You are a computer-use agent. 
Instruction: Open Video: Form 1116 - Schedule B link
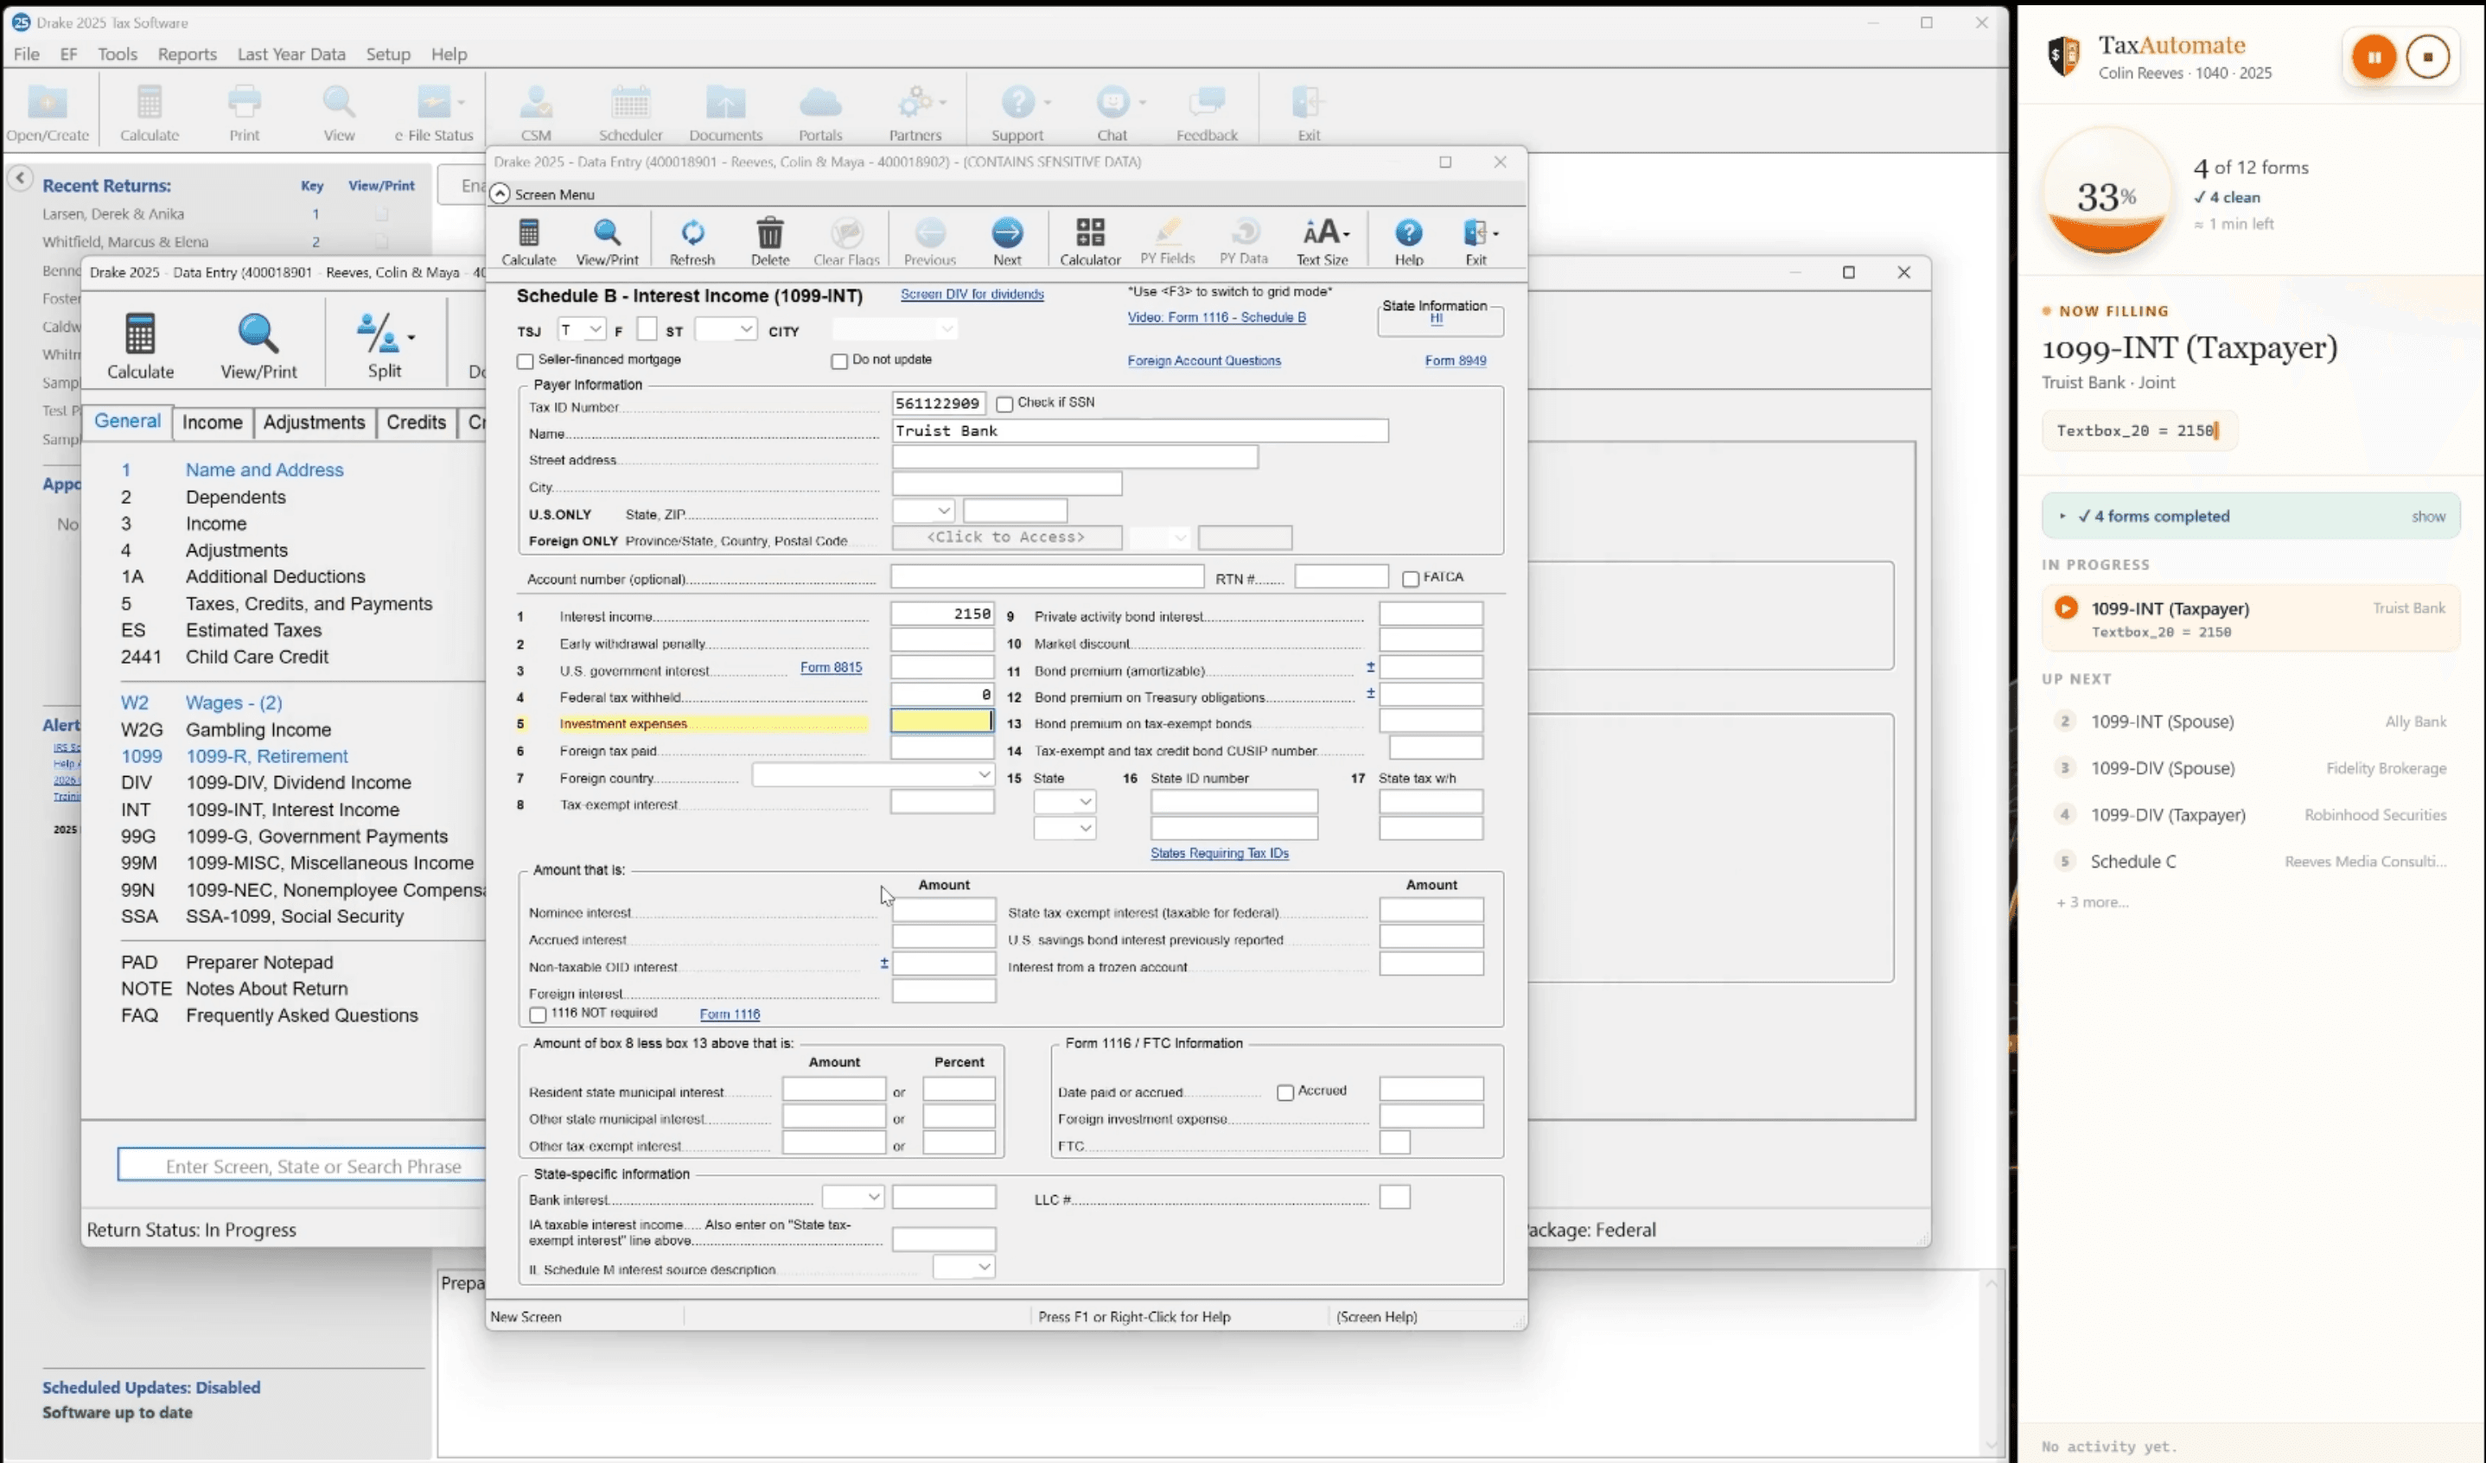(x=1216, y=318)
